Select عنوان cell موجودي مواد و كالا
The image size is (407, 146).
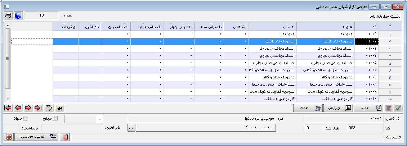click(x=326, y=78)
